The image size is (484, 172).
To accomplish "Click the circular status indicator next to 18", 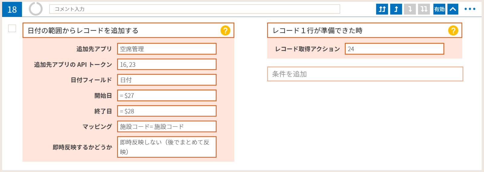I will click(36, 9).
